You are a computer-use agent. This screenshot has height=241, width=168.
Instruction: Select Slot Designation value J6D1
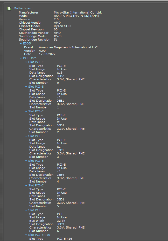click(x=61, y=125)
